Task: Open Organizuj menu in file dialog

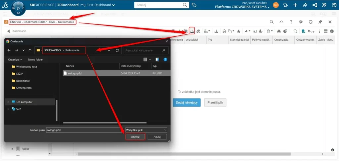Action: pyautogui.click(x=15, y=60)
